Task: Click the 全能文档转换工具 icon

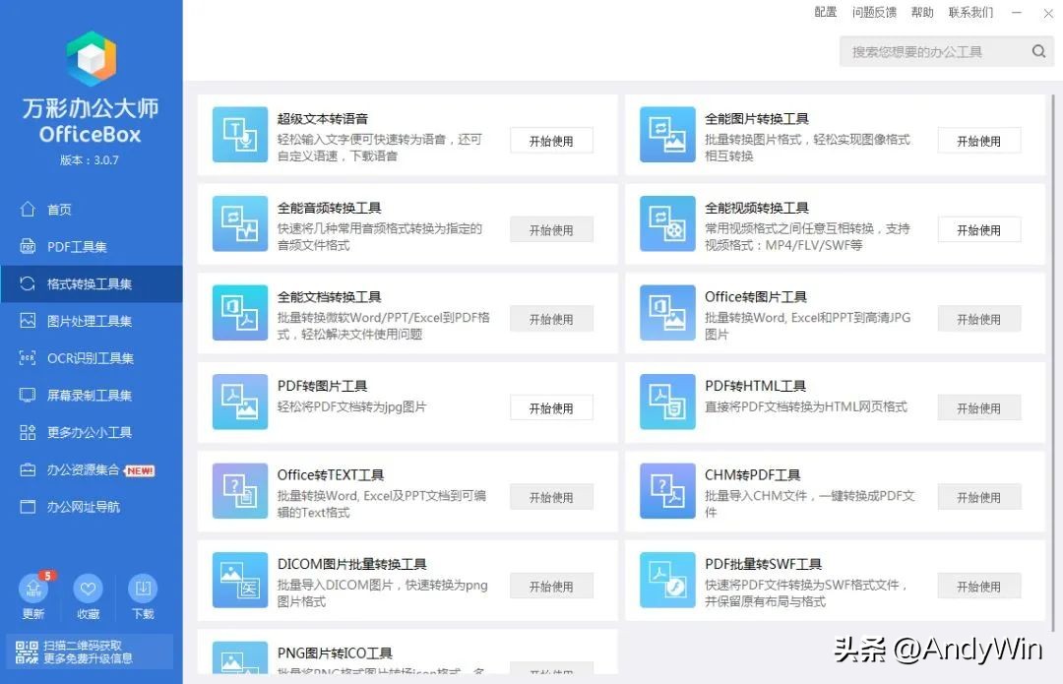Action: pos(239,313)
